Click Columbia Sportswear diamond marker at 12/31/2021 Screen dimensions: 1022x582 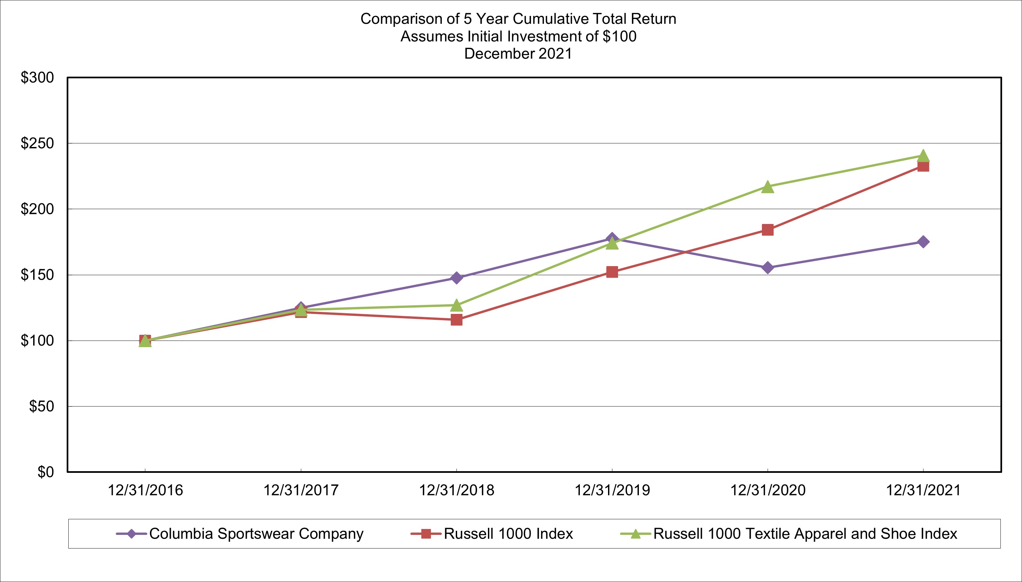pos(923,242)
